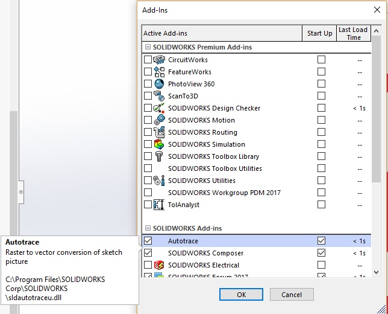Click the SOLIDWORKS Routing pipe icon

[159, 132]
